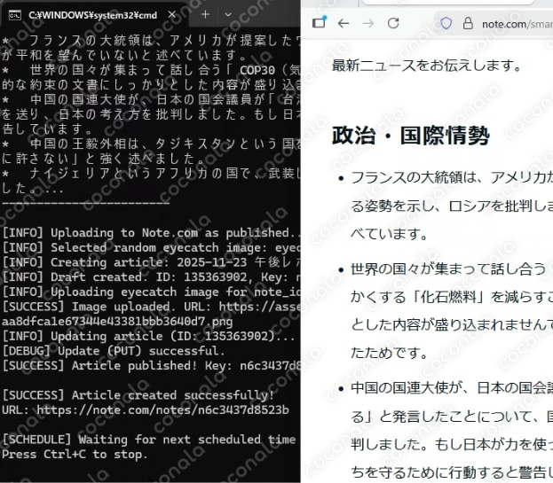
Task: Click the padlock site security icon
Action: point(468,24)
